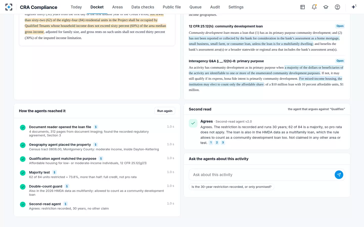
Task: Select the Docket tab
Action: point(97,7)
